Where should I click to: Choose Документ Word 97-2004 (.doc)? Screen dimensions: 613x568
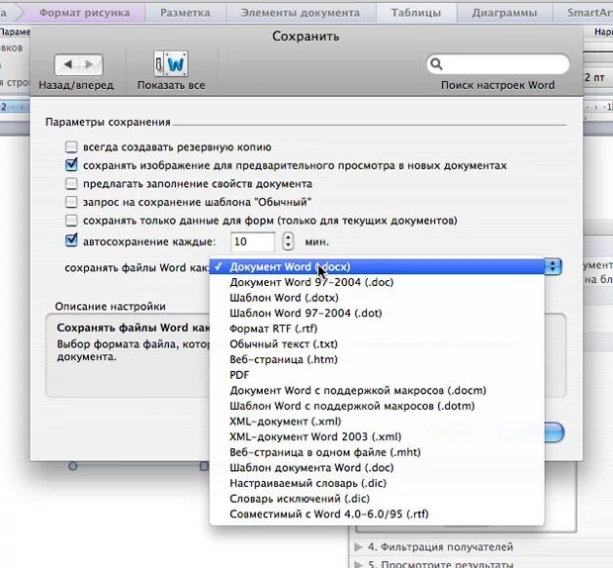click(378, 282)
